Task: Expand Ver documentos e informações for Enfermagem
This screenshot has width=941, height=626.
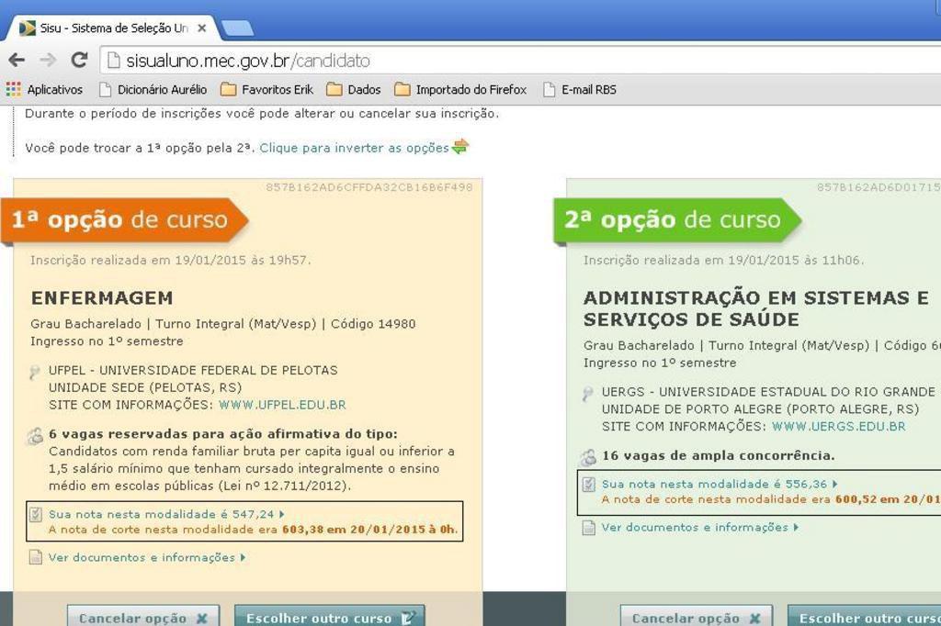Action: point(147,557)
